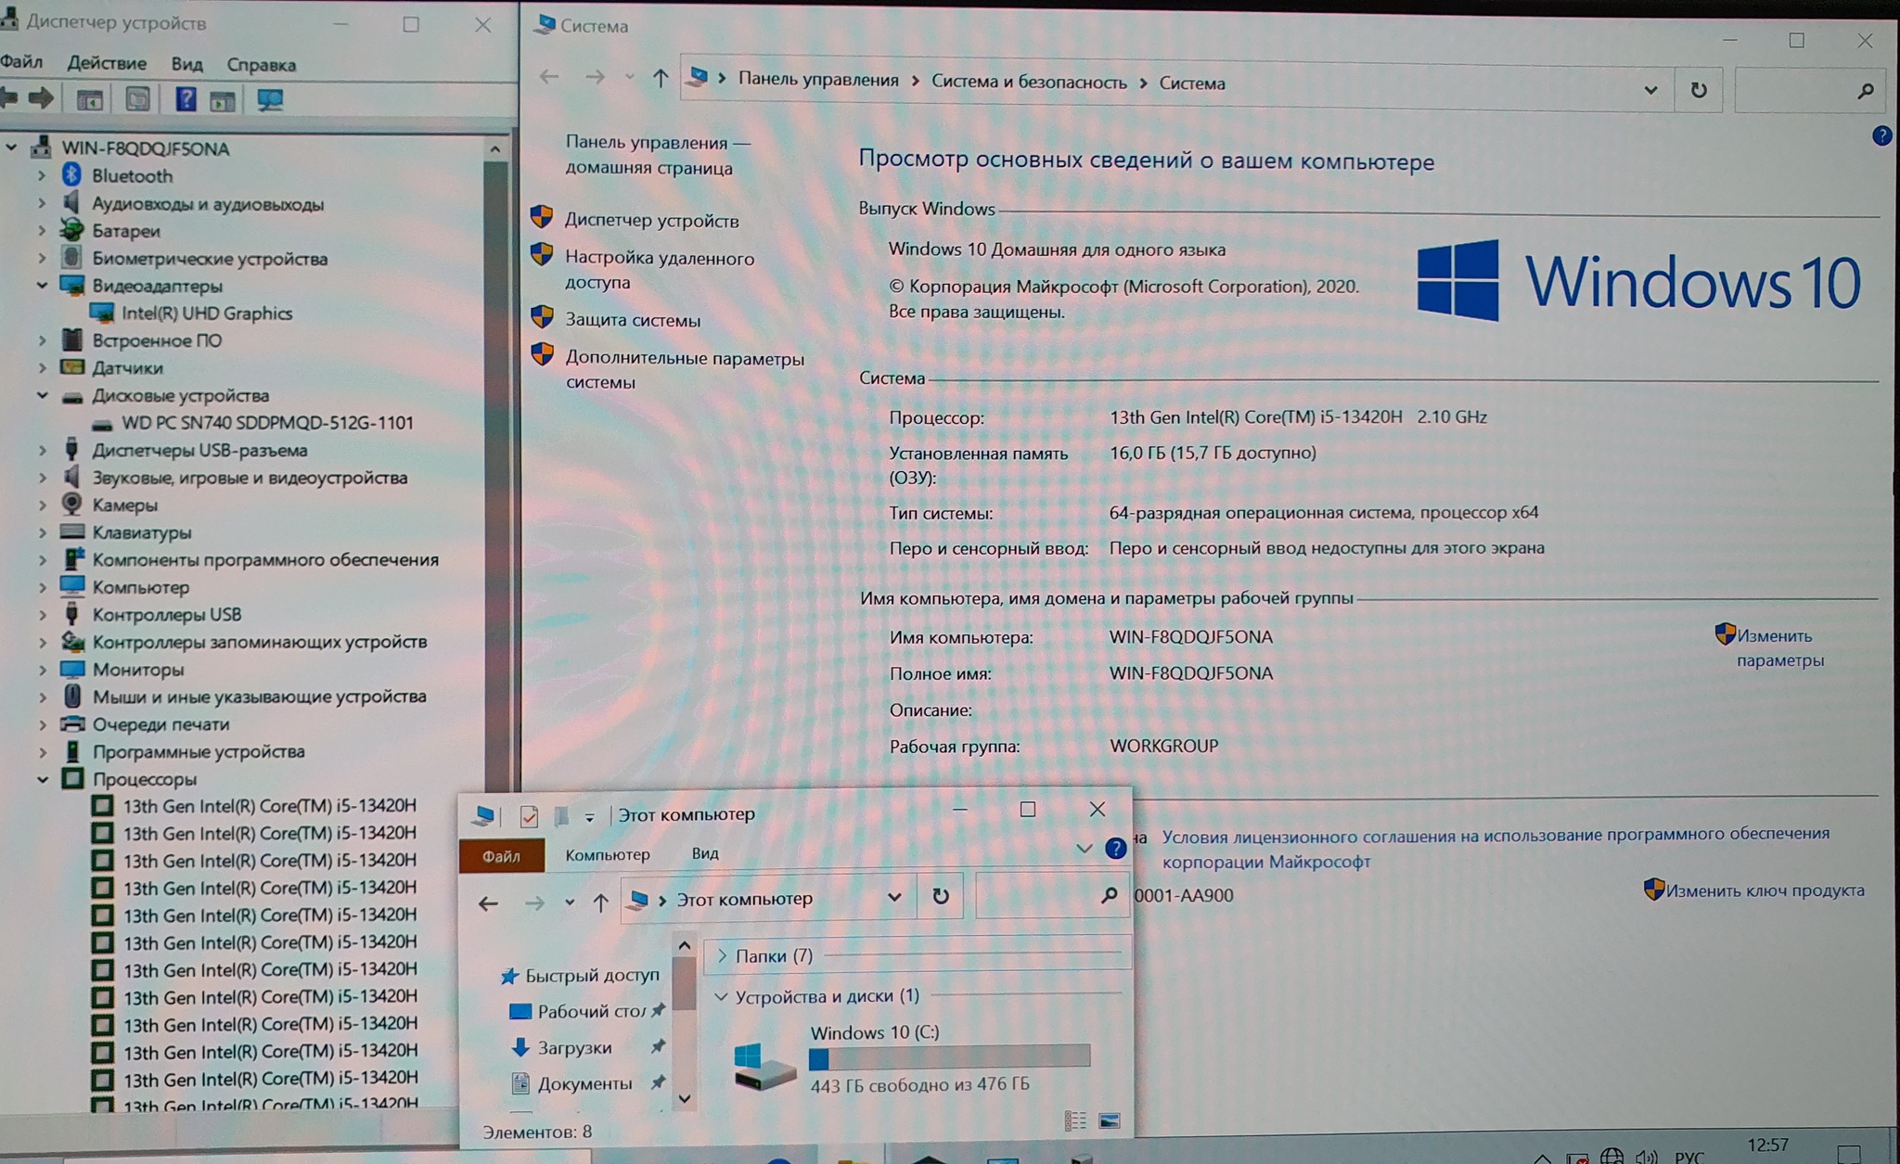The width and height of the screenshot is (1900, 1164).
Task: Click the refresh icon in Этот компьютер window
Action: pos(940,896)
